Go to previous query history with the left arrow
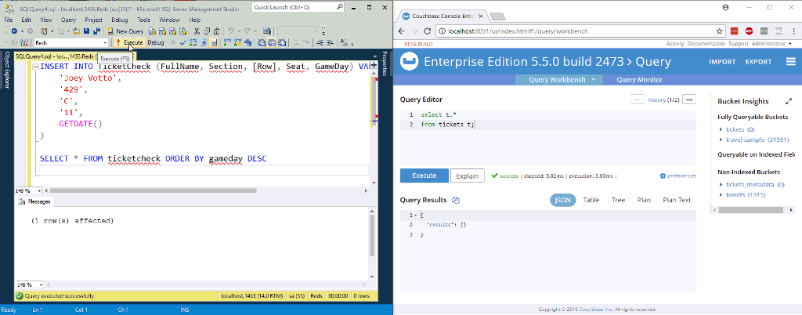 pyautogui.click(x=637, y=100)
